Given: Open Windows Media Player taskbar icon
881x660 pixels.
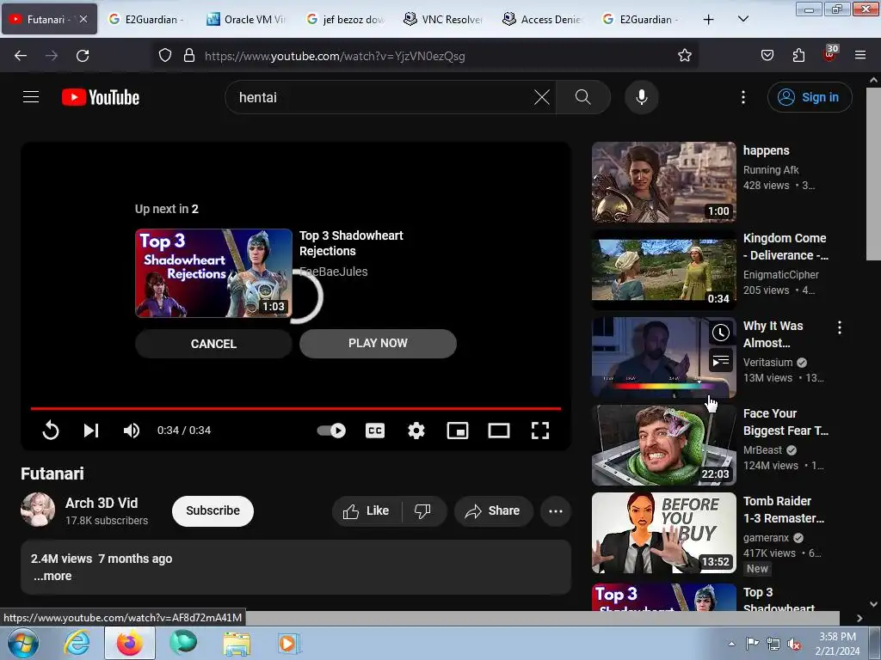Looking at the screenshot, I should point(289,643).
